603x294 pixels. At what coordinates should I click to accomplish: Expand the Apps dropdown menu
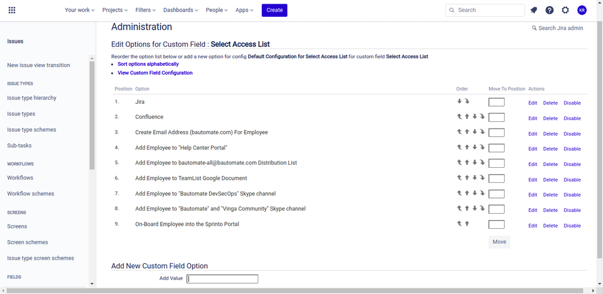pos(244,10)
